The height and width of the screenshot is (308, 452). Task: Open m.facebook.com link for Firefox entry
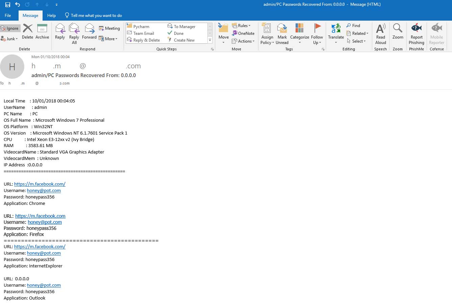(x=40, y=216)
